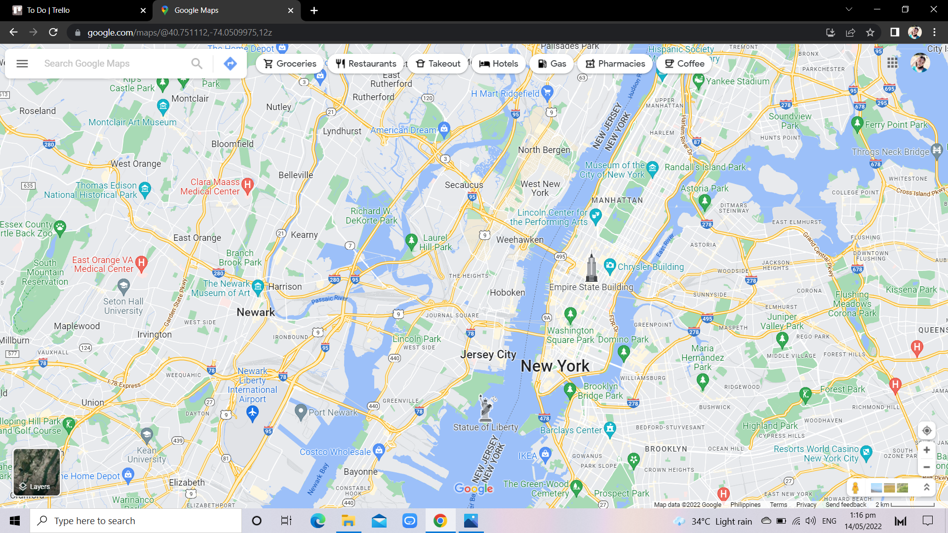Filter map by Groceries
Viewport: 948px width, 533px height.
coord(290,64)
